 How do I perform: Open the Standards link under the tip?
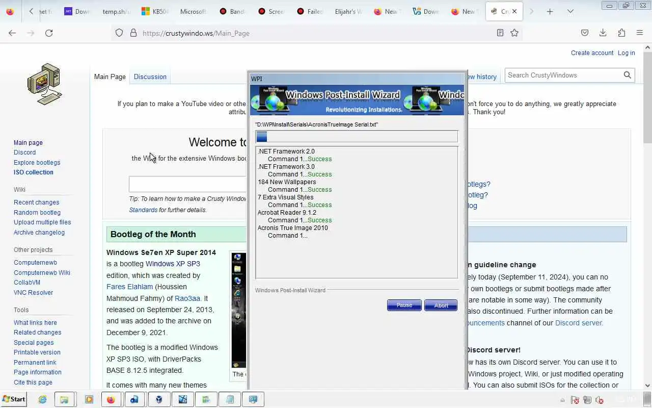point(143,210)
